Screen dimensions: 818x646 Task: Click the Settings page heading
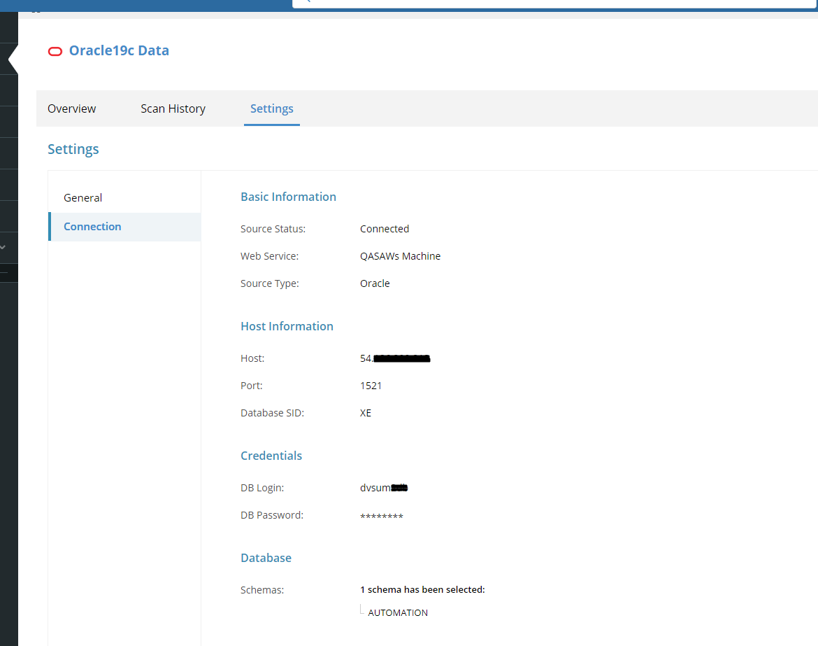73,149
